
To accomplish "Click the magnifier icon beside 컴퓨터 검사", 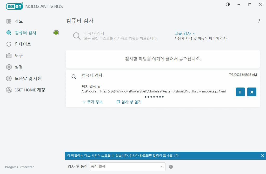I will pyautogui.click(x=9, y=33).
